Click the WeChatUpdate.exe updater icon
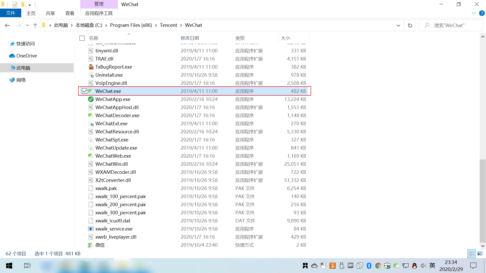 tap(91, 148)
